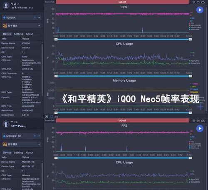Toggle FPS legend in V2055A FPS chart
The width and height of the screenshot is (208, 190).
tap(192, 23)
